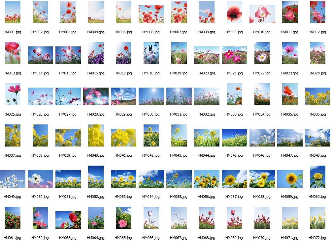Screen dimensions: 332x241
Task: Click the HM041.jpg yellow blossom thumbnail
Action: pyautogui.click(x=123, y=137)
